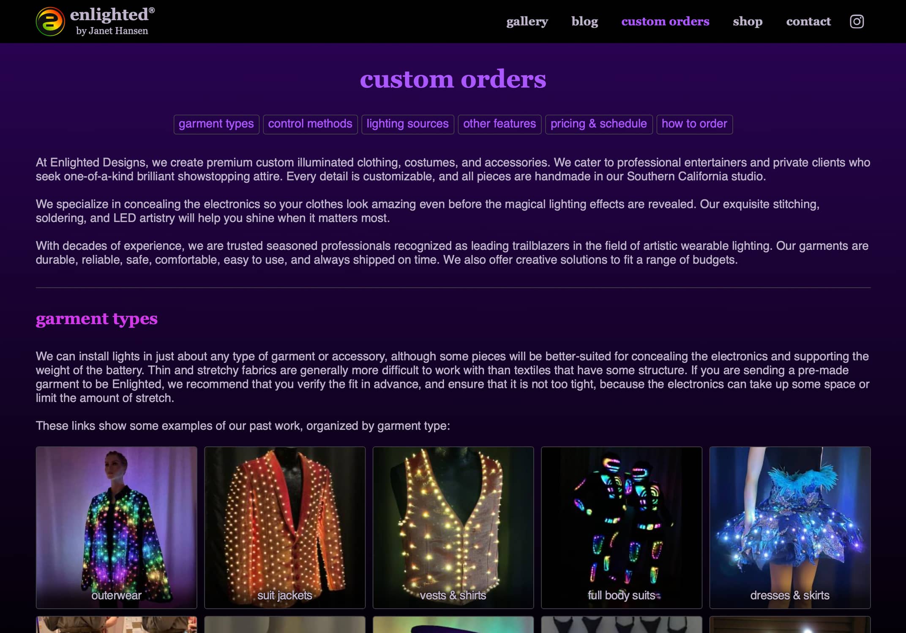Image resolution: width=906 pixels, height=633 pixels.
Task: Open dresses & skirts thumbnail
Action: click(x=790, y=527)
